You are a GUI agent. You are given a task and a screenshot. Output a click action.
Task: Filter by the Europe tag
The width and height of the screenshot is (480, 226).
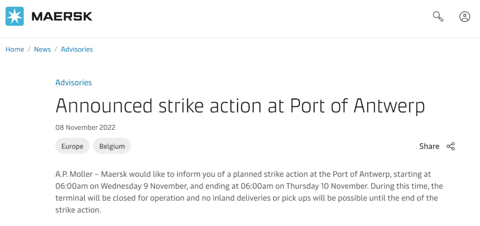(72, 146)
